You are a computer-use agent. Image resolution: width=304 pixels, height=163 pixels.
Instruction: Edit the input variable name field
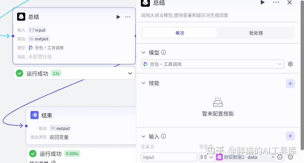point(169,157)
